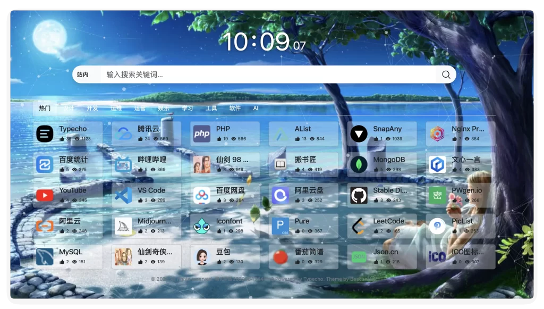Select the 哔哩哔哩 TV icon
The height and width of the screenshot is (309, 544).
click(123, 164)
